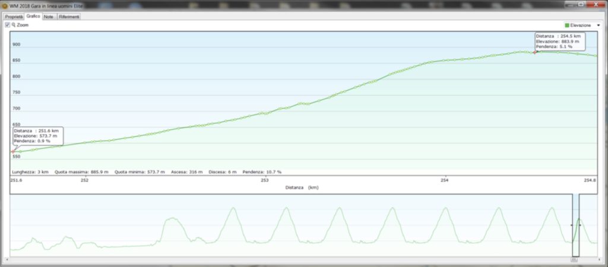Toggle the Zoom checkbox

(7, 25)
